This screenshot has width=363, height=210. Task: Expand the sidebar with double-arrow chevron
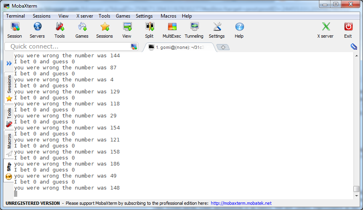[x=9, y=63]
